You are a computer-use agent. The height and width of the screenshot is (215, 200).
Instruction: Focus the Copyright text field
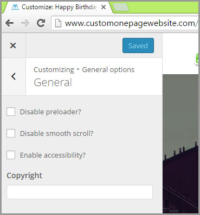coord(80,192)
